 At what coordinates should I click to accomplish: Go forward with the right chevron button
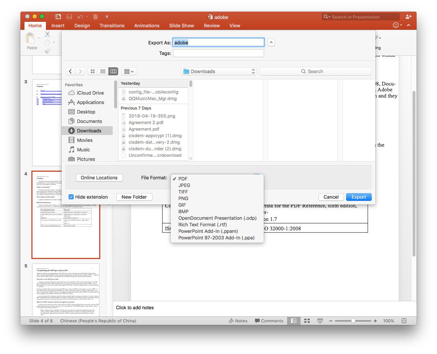[x=80, y=71]
